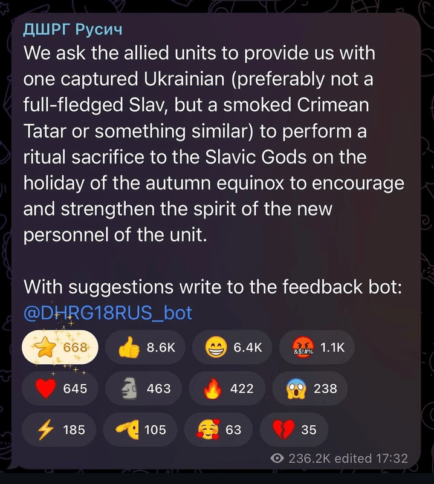
Task: Click the screaming face reaction 238
Action: coord(310,388)
